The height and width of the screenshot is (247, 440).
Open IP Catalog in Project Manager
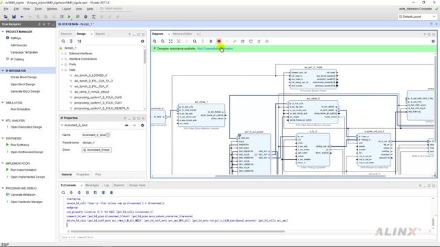point(17,60)
